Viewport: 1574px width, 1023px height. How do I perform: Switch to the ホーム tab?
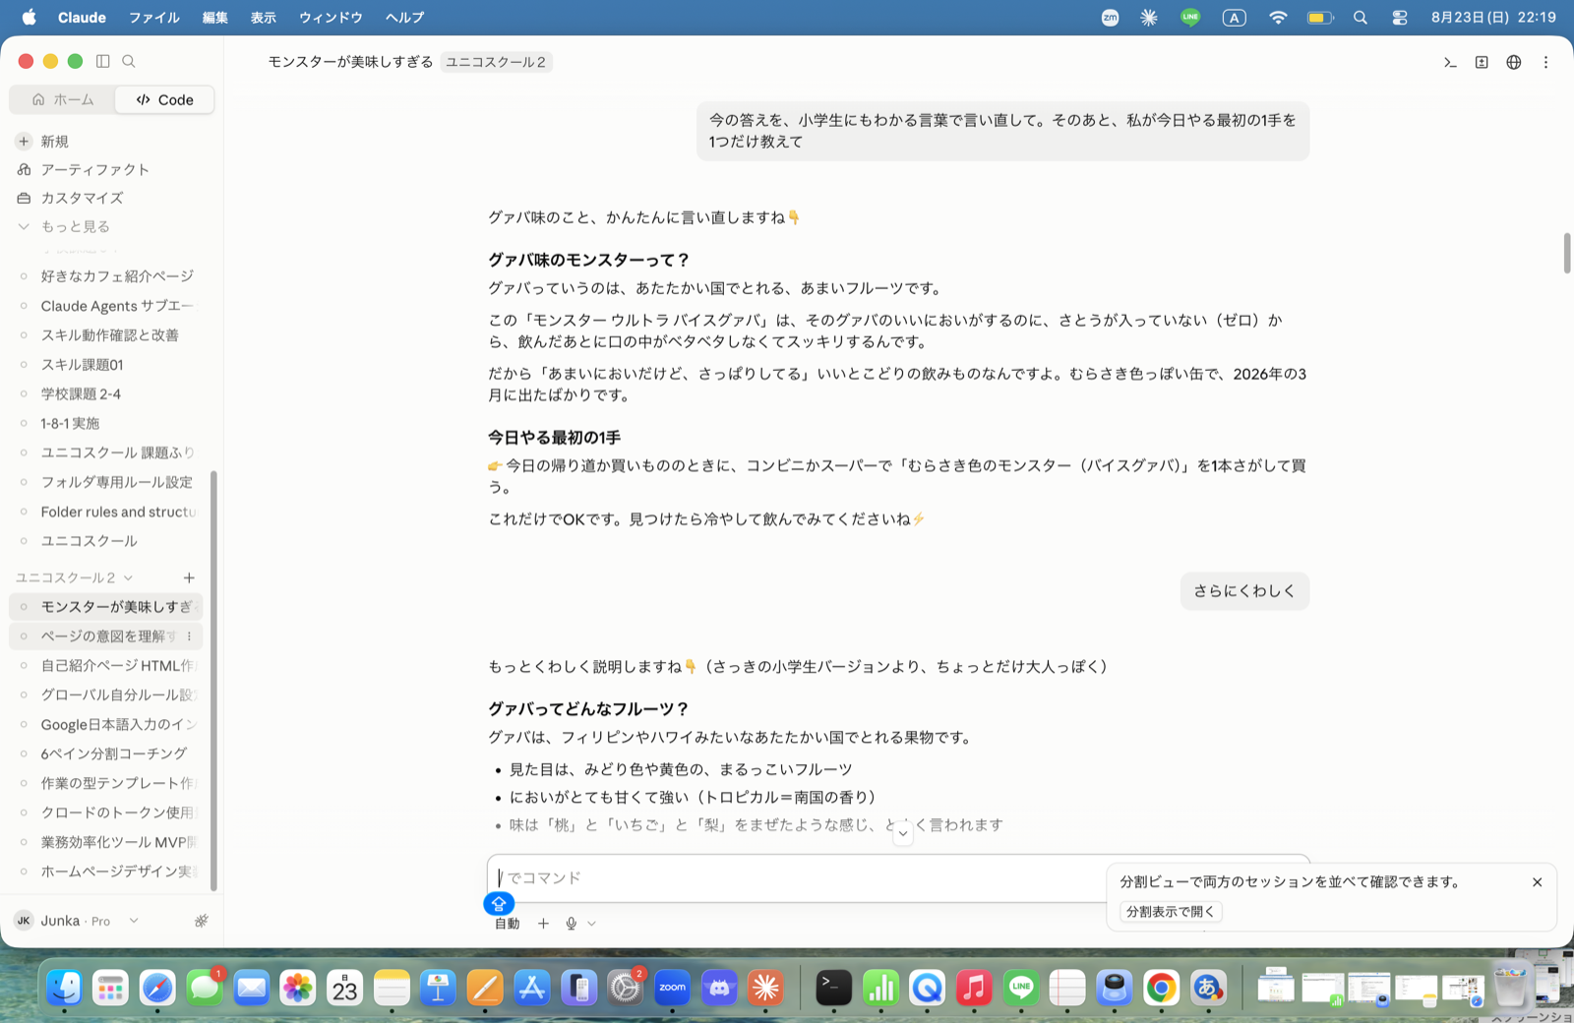click(x=63, y=99)
